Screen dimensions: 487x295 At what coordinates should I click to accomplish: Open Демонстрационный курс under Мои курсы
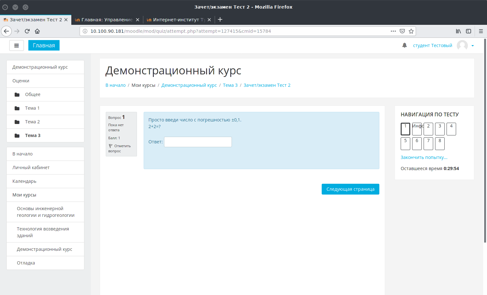[x=45, y=249]
